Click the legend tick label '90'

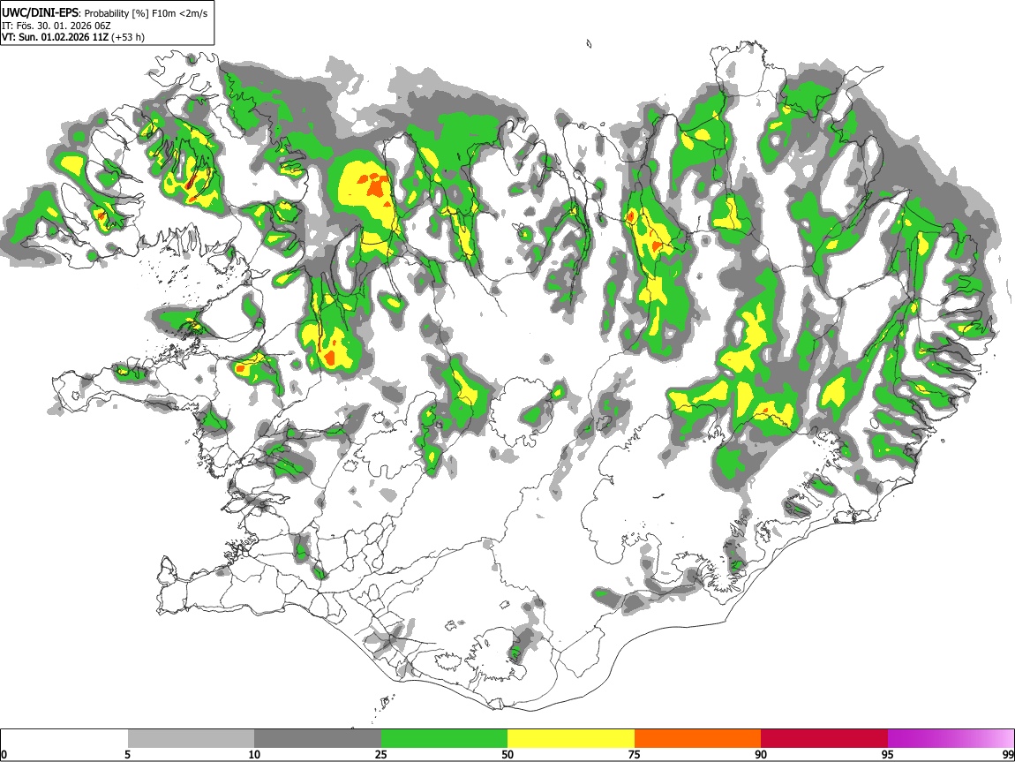(x=761, y=754)
